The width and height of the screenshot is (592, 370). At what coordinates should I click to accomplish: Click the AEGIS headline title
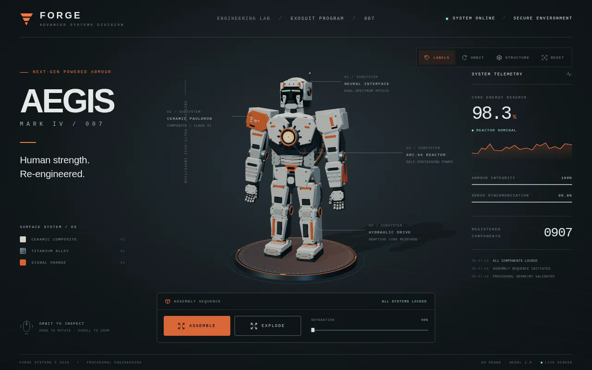point(67,101)
